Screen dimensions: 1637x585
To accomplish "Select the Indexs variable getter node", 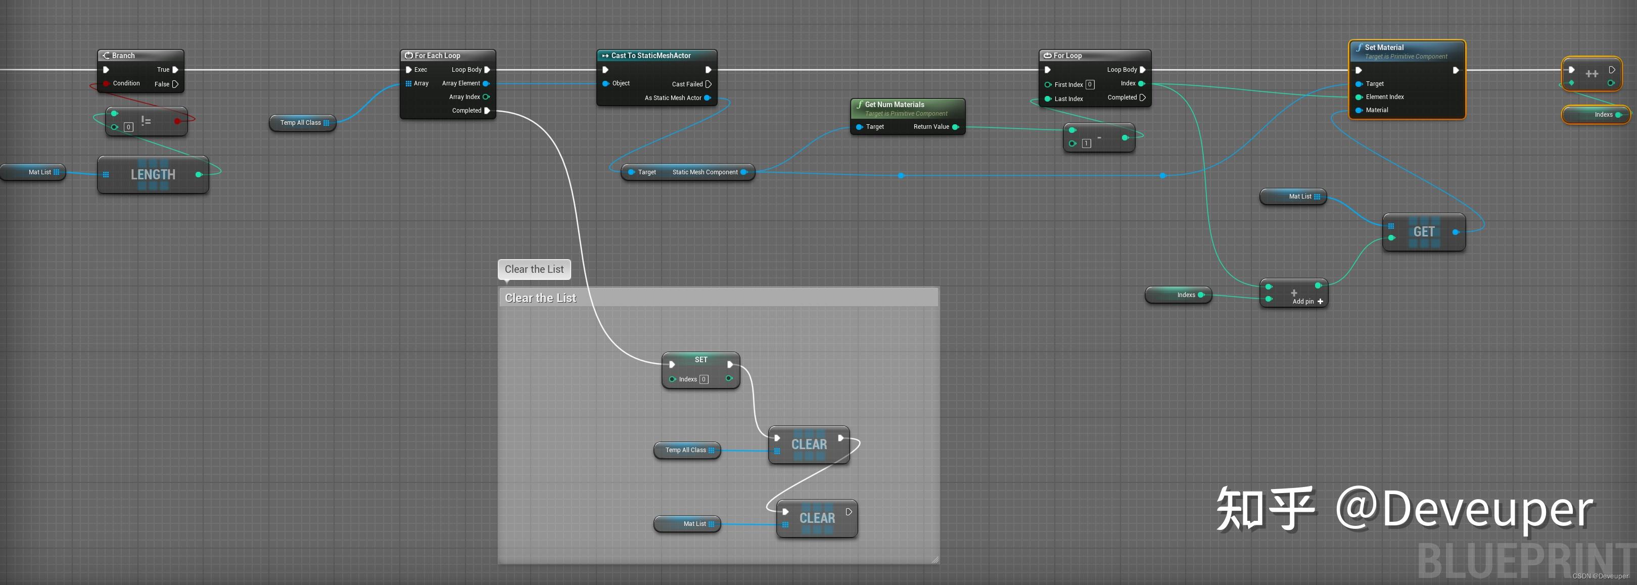I will click(1179, 294).
